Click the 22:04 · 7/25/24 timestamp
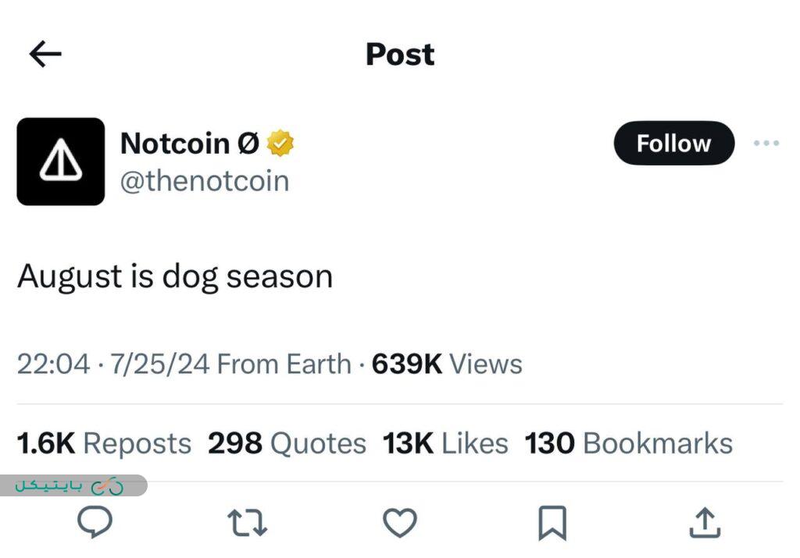The image size is (800, 558). coord(113,364)
